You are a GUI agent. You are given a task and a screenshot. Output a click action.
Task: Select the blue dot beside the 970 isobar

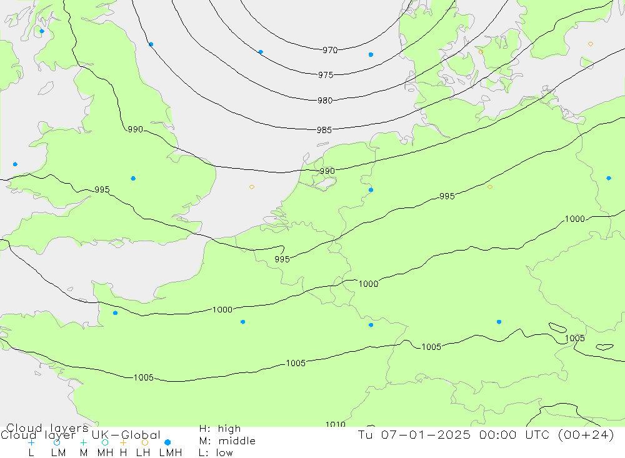pos(371,54)
